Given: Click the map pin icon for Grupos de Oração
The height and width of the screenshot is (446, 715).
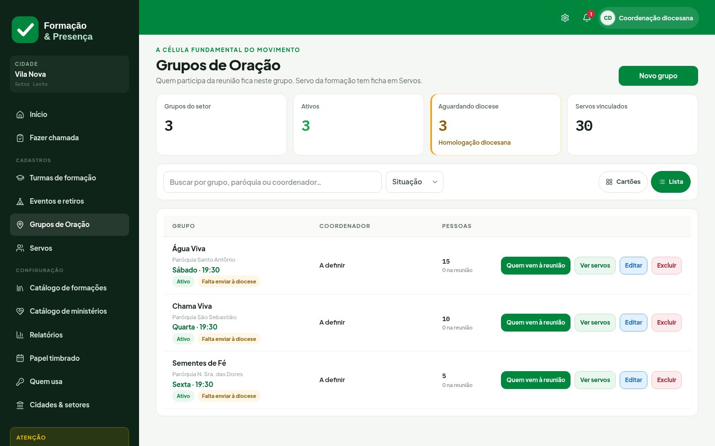Looking at the screenshot, I should tap(20, 224).
